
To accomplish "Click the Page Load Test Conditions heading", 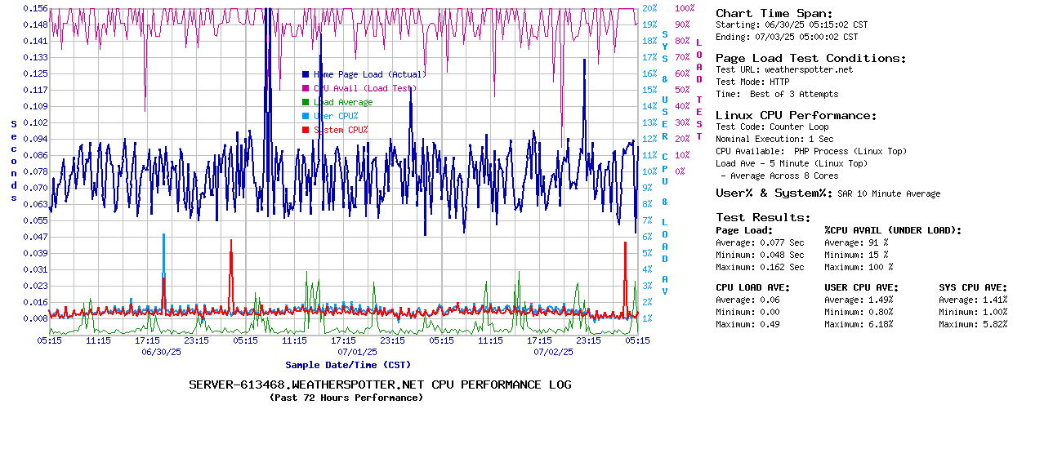I will coord(810,58).
